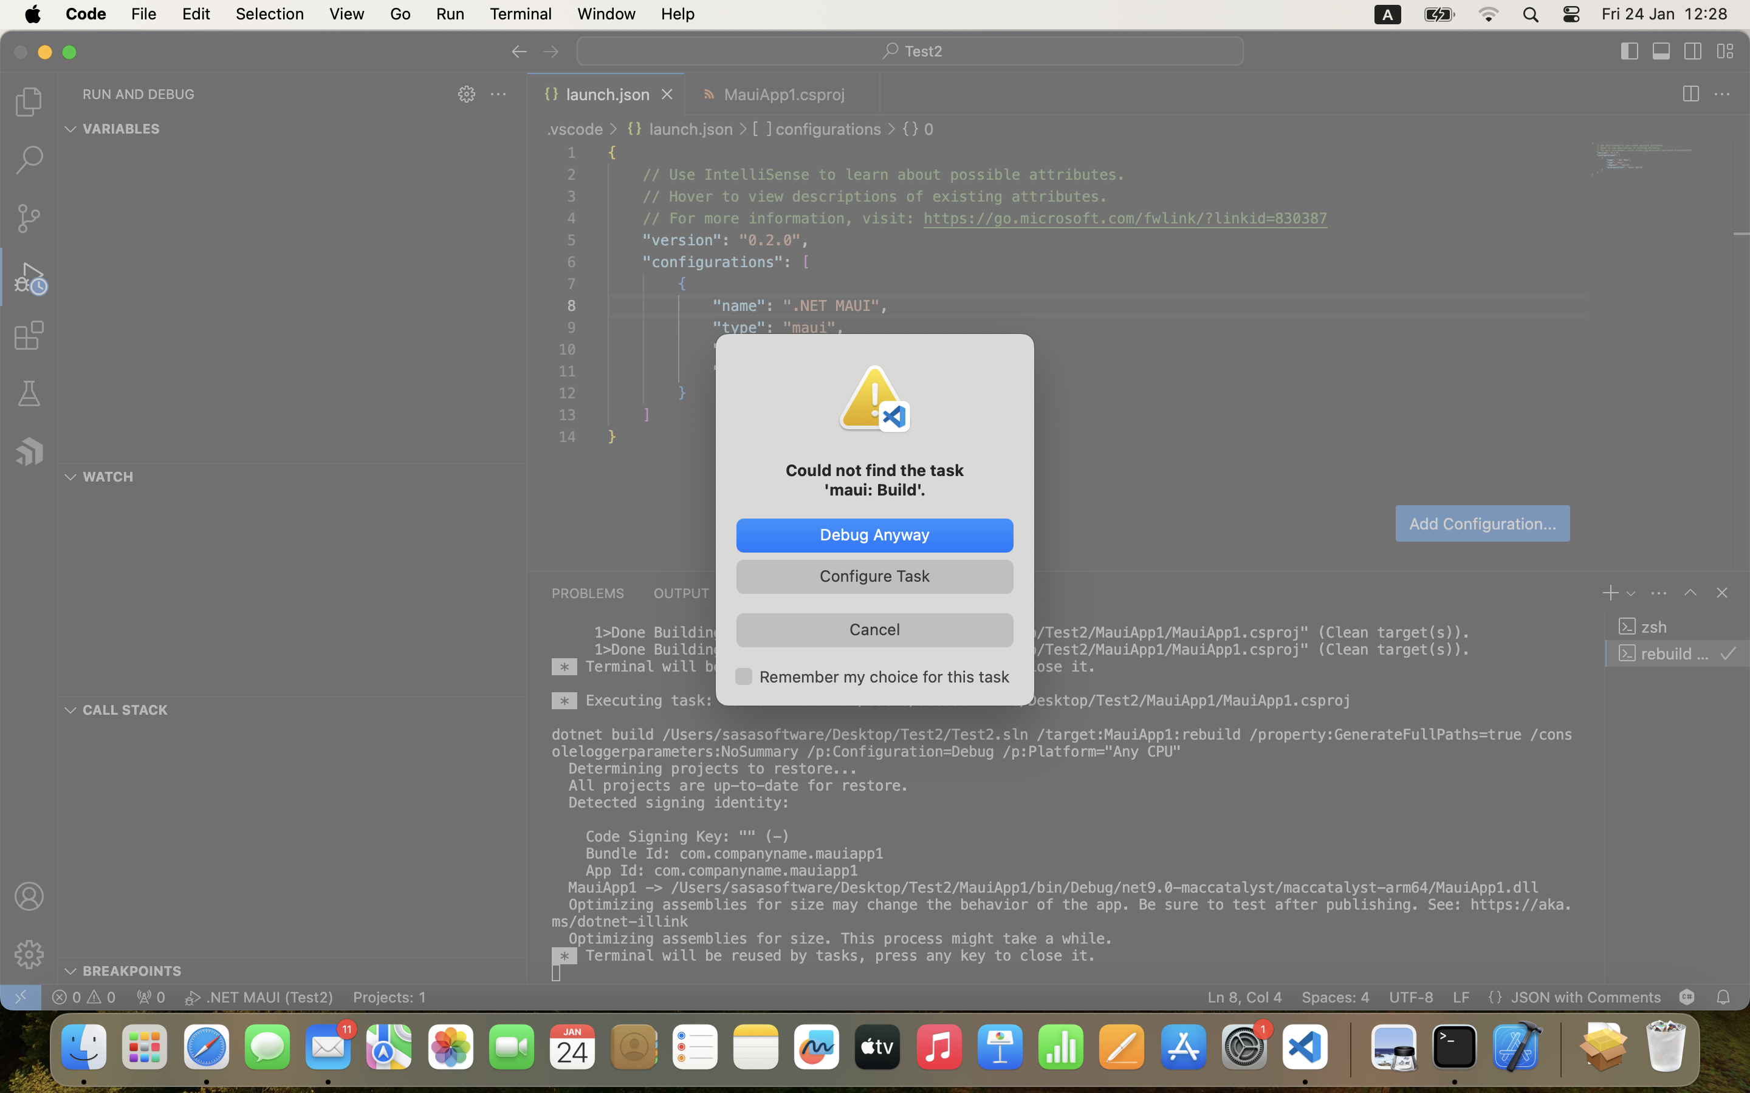Click the .vscode breadcrumb folder

pos(575,129)
